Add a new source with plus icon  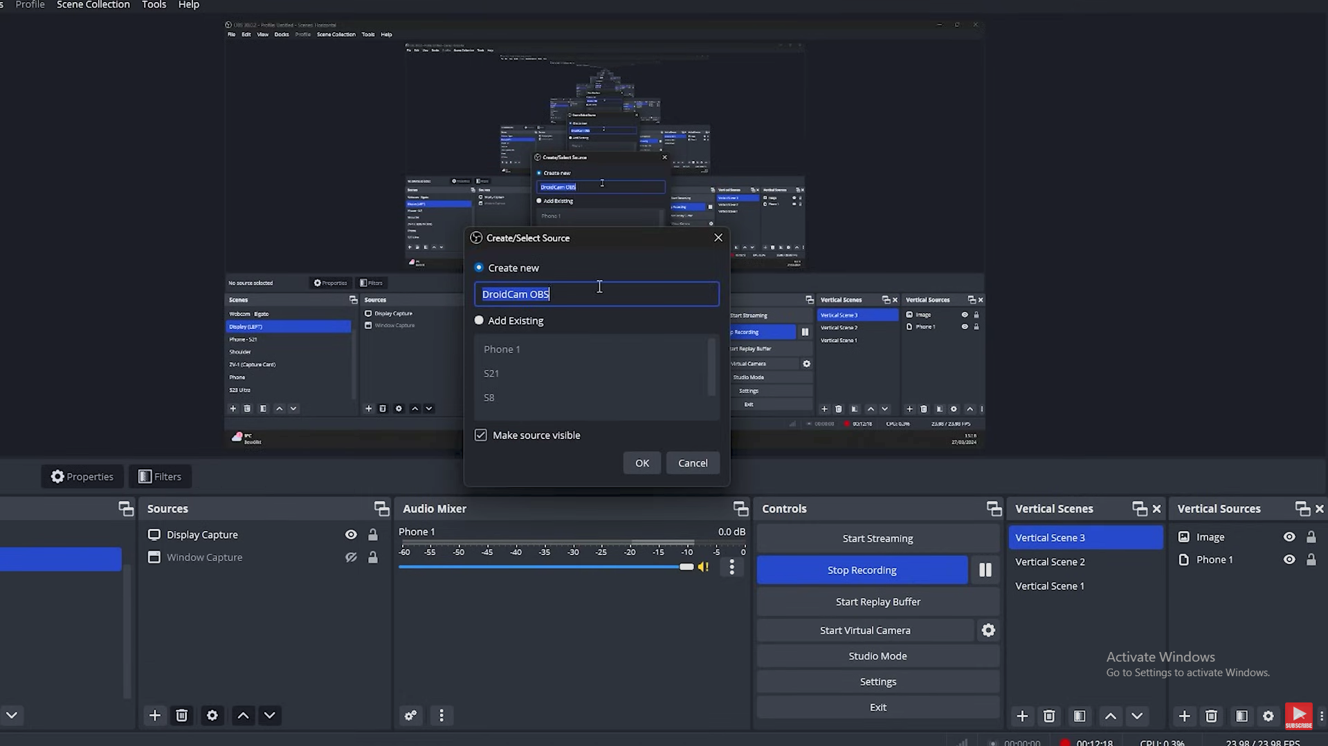[x=155, y=716]
